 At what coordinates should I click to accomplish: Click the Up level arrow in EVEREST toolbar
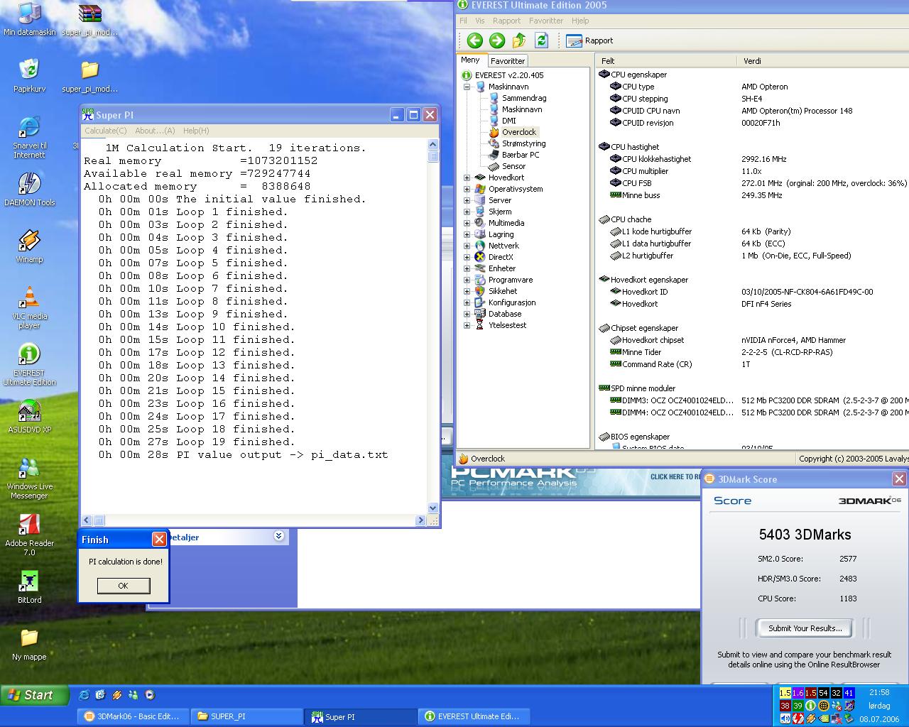pos(519,40)
